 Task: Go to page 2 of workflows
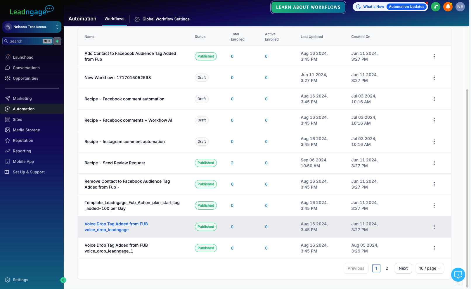pyautogui.click(x=387, y=268)
